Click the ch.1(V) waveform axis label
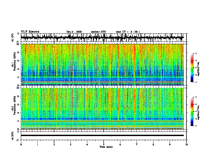The width and height of the screenshot is (210, 162). pyautogui.click(x=13, y=38)
